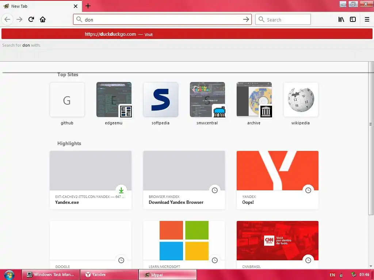Click the Top Sites heading
Image resolution: width=374 pixels, height=280 pixels.
68,74
